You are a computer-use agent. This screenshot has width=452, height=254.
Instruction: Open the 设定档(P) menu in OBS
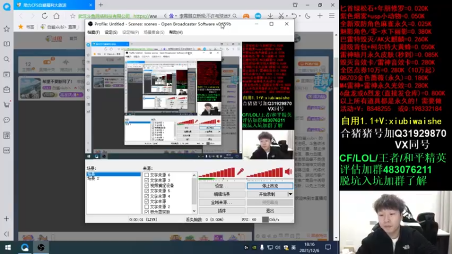131,32
